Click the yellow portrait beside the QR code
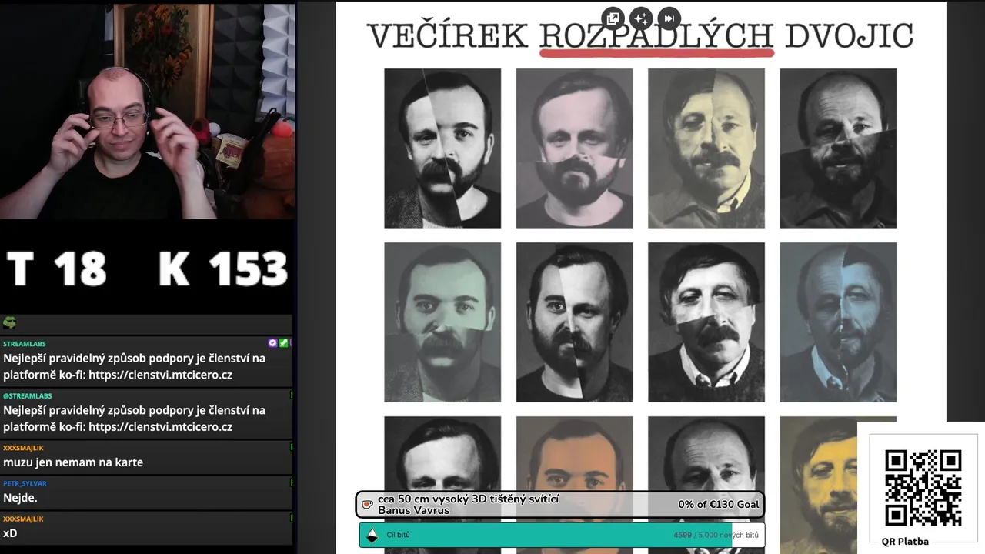 click(818, 485)
